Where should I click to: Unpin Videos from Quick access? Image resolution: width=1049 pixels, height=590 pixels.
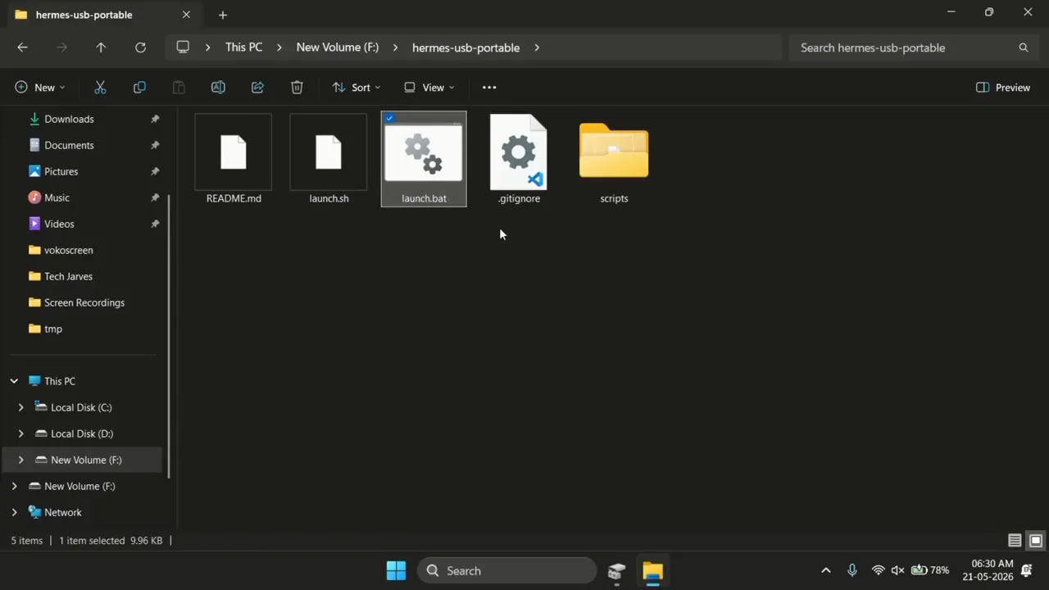[x=155, y=224]
